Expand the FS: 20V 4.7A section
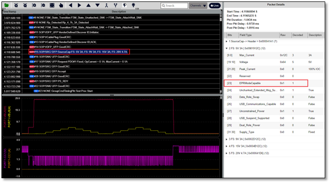330x183 pixels. pos(226,153)
